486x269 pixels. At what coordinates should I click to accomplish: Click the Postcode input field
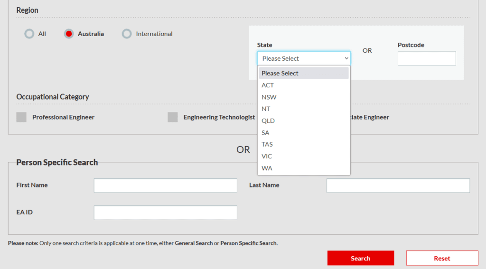click(427, 58)
